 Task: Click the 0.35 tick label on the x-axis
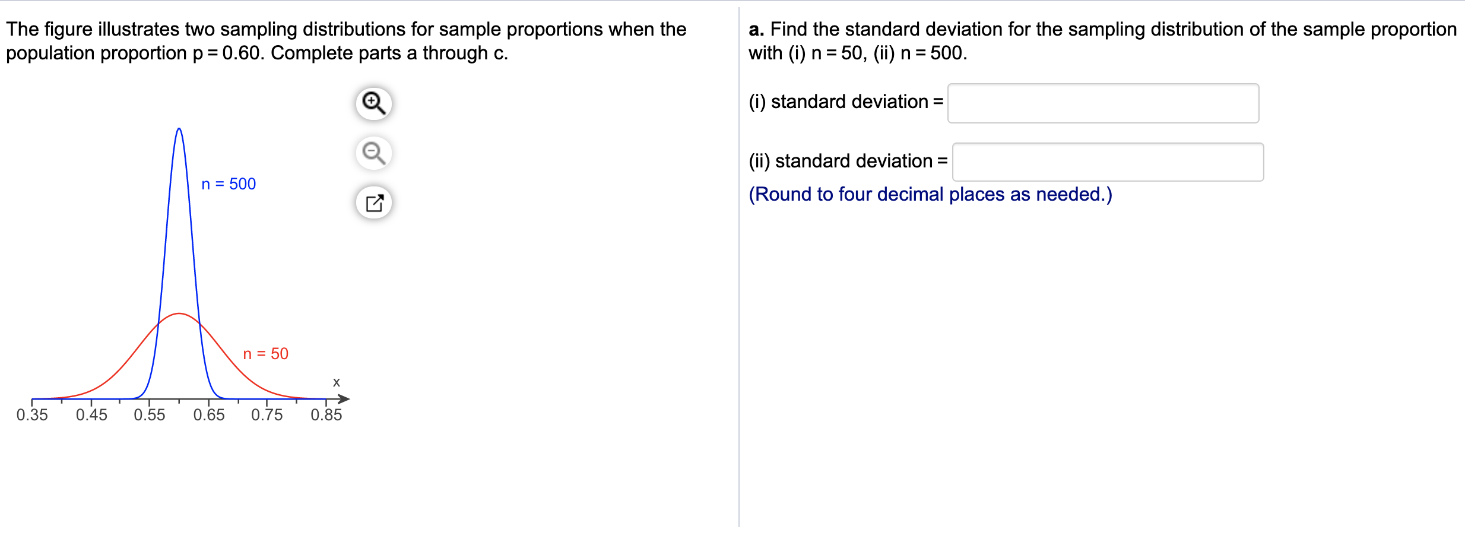[31, 415]
